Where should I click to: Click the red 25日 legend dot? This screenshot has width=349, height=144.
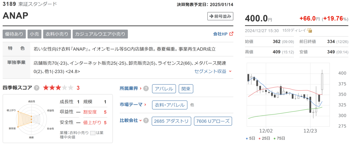[x=259, y=138]
